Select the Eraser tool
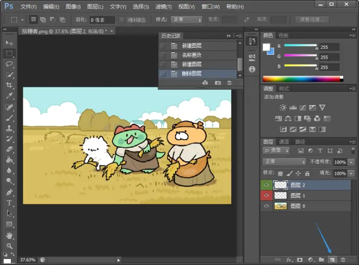Image resolution: width=359 pixels, height=265 pixels. pyautogui.click(x=9, y=149)
